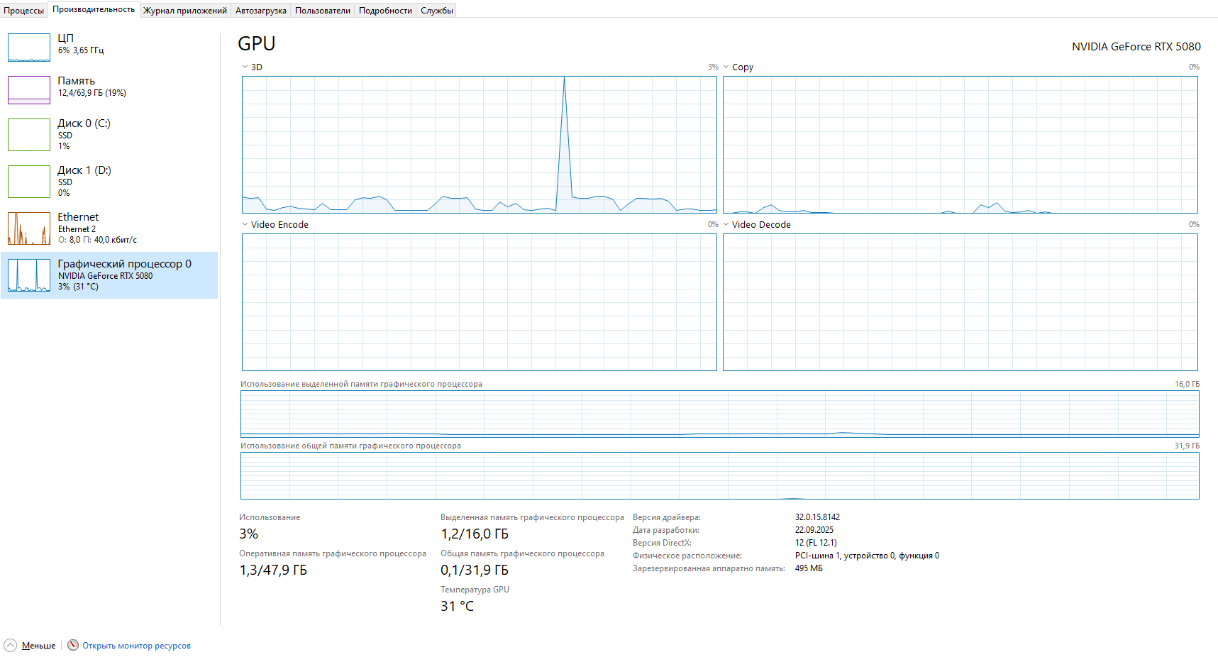Viewport: 1218px width, 662px height.
Task: Switch to the Пользователи tab
Action: (x=323, y=11)
